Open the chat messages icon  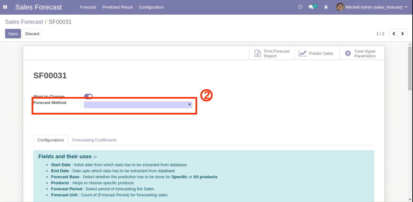(x=311, y=7)
